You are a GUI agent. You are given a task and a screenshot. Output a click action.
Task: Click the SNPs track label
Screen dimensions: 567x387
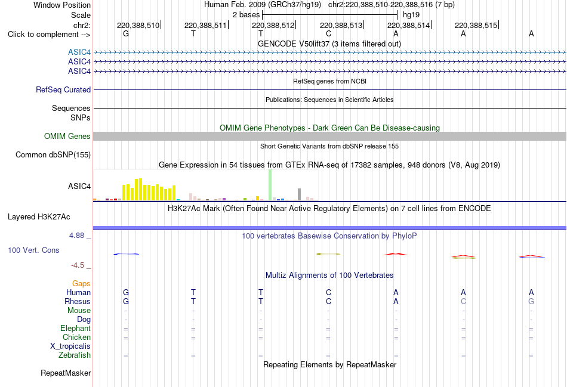click(81, 118)
